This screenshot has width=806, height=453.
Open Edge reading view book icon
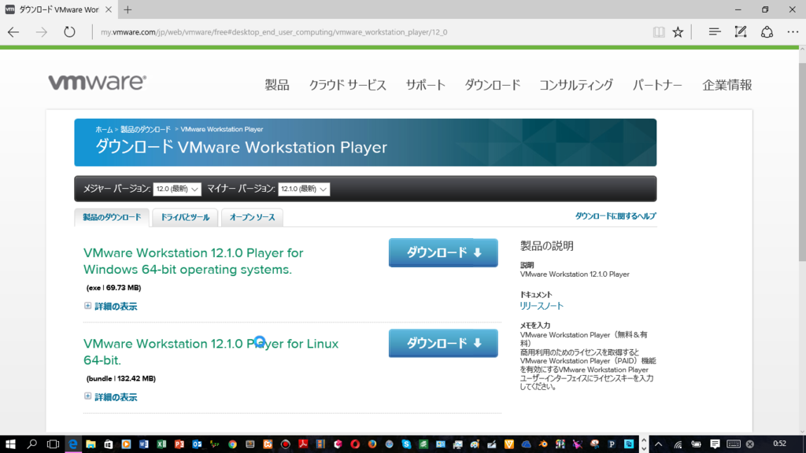(x=659, y=31)
